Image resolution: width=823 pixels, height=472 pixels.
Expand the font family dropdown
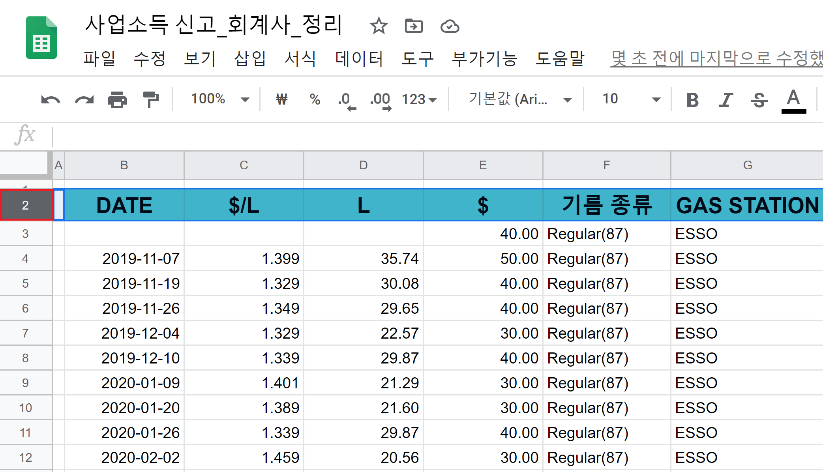coord(520,99)
